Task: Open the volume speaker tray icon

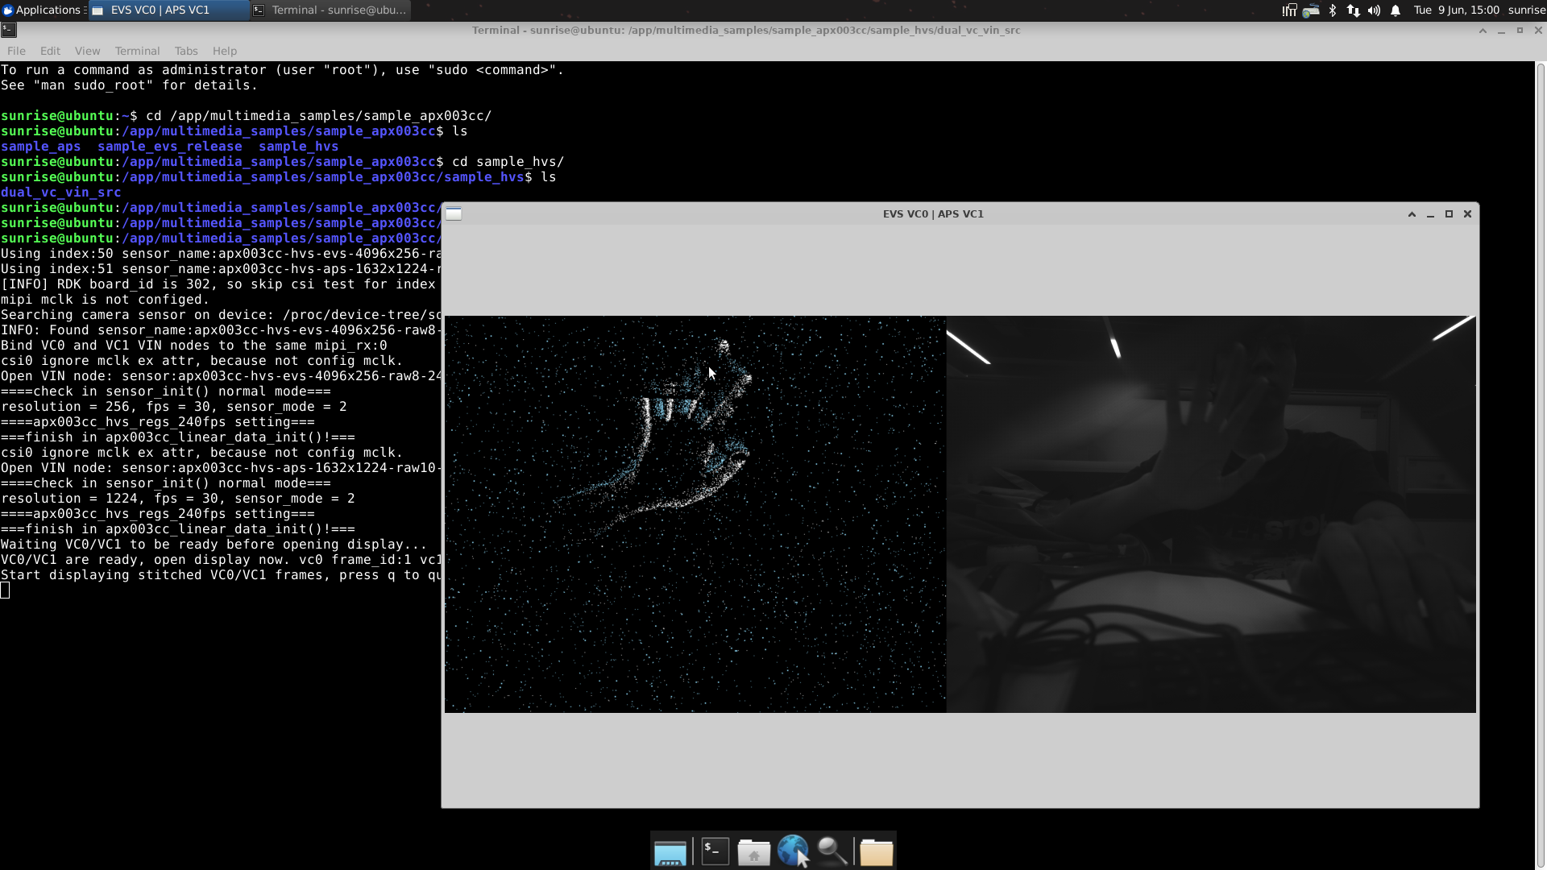Action: [x=1374, y=10]
